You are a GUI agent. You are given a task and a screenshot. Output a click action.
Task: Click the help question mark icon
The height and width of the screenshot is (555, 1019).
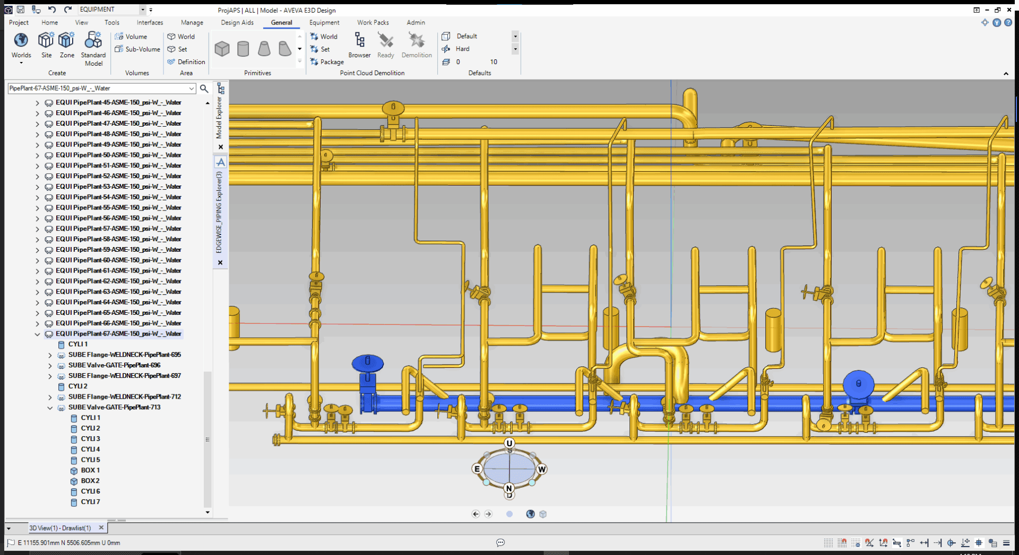click(1008, 22)
